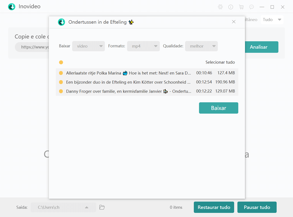
Task: Click the duration 00:10:46
Action: tap(204, 73)
